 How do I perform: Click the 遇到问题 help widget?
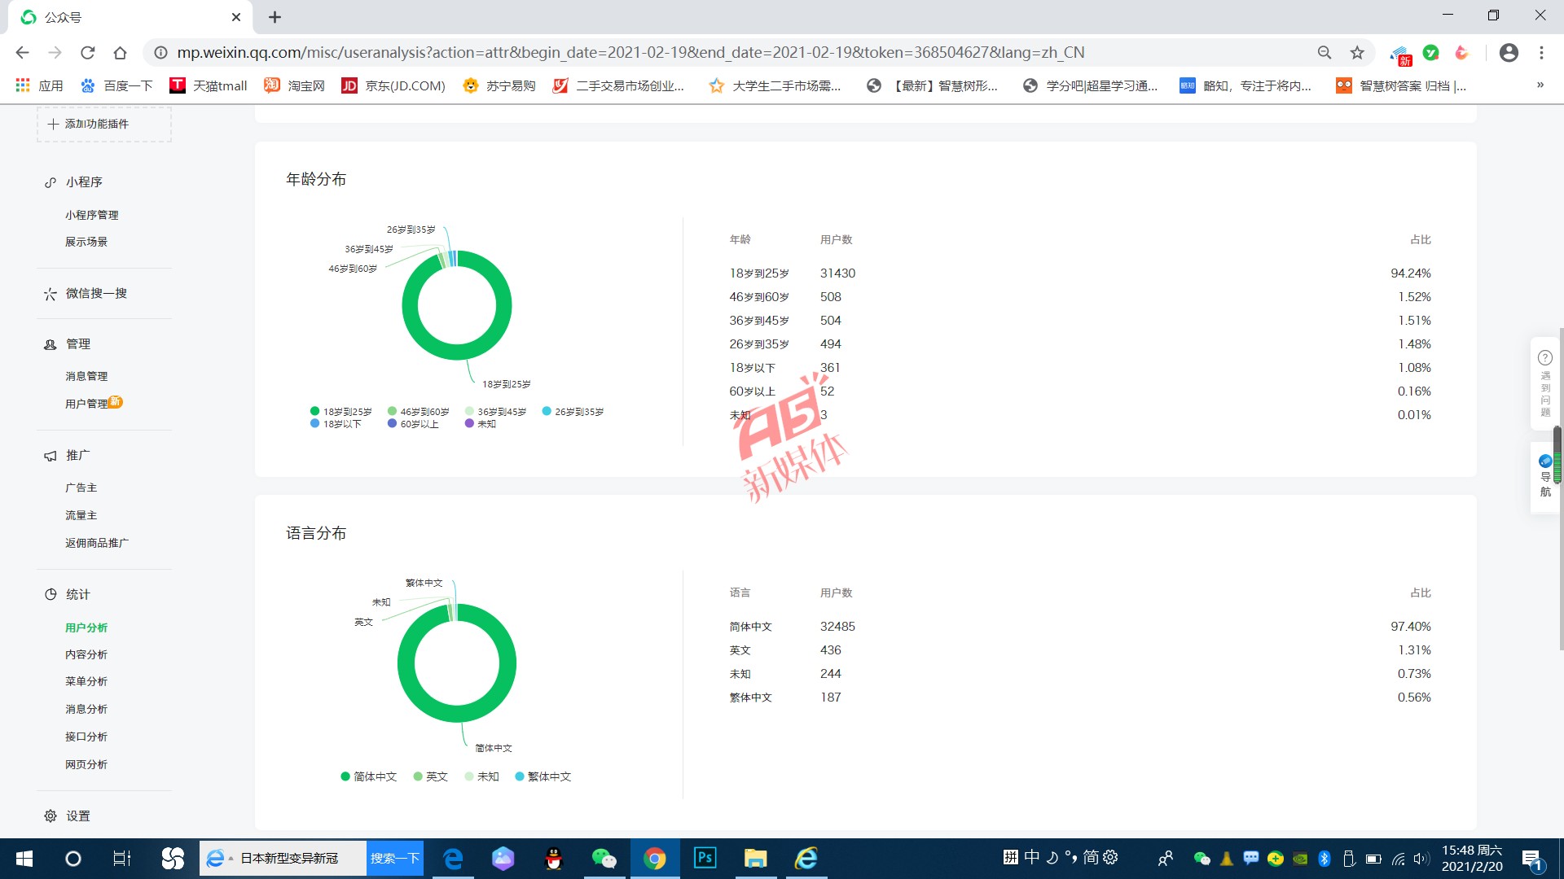[1545, 383]
